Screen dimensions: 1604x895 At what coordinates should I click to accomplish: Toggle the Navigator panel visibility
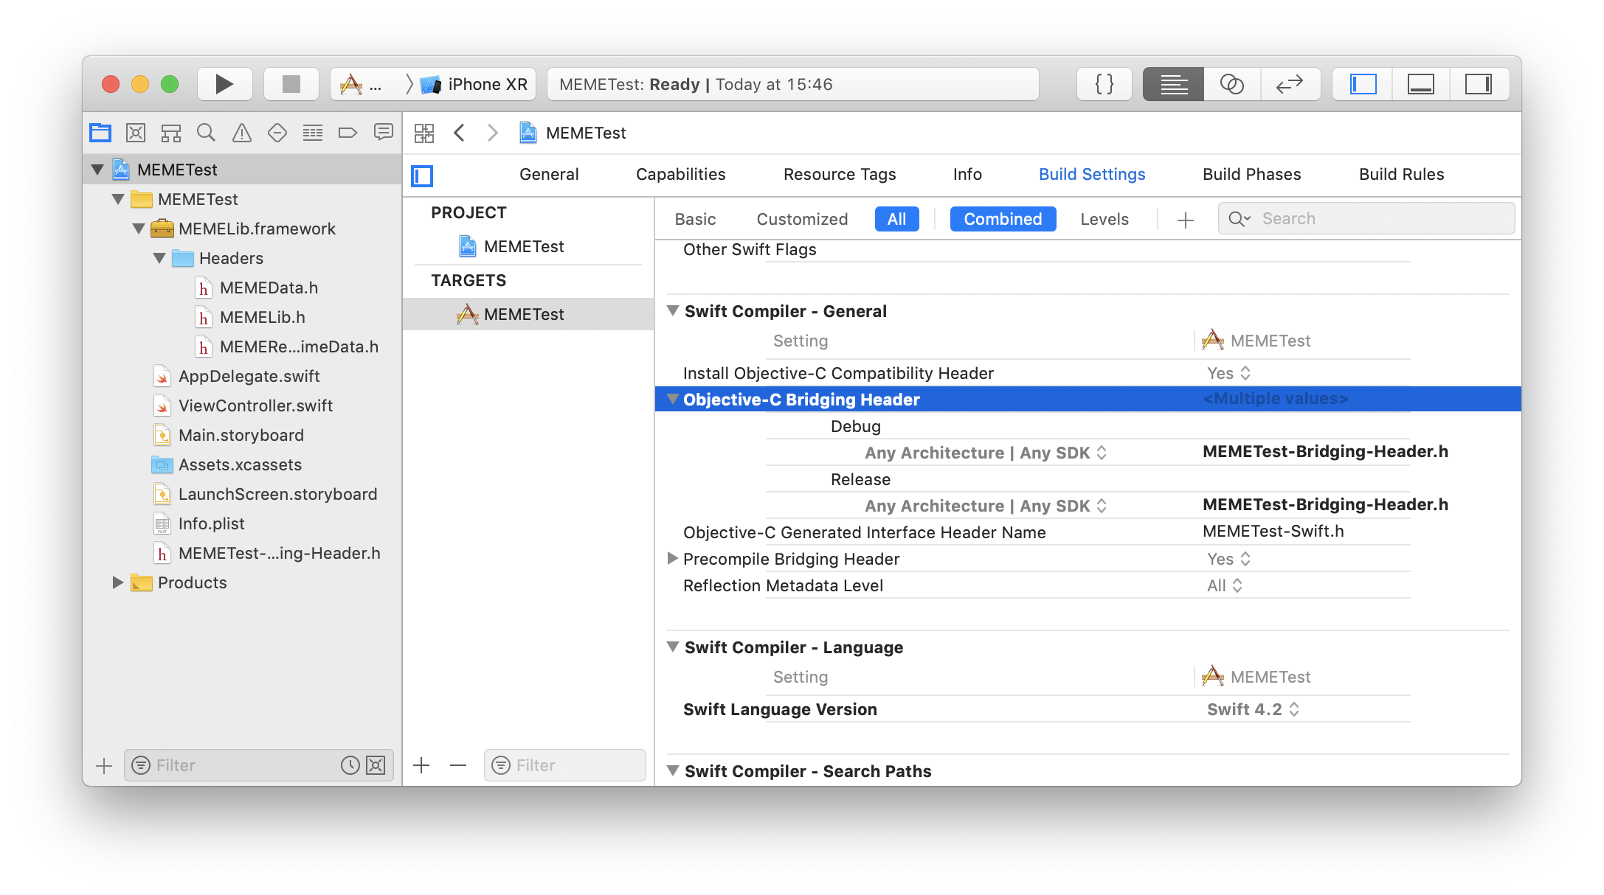pyautogui.click(x=1363, y=84)
